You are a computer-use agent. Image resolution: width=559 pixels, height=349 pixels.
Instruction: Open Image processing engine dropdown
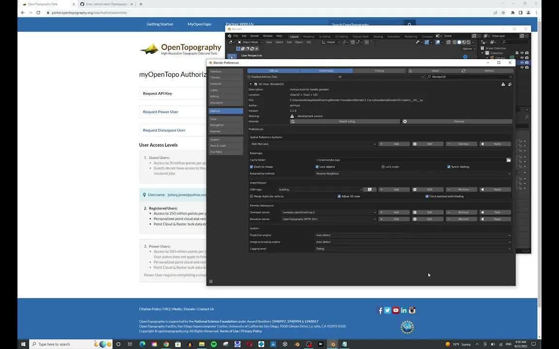[413, 242]
